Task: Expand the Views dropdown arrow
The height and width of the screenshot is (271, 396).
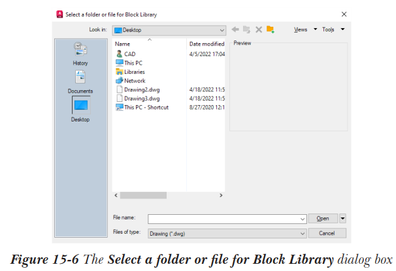Action: coord(315,29)
